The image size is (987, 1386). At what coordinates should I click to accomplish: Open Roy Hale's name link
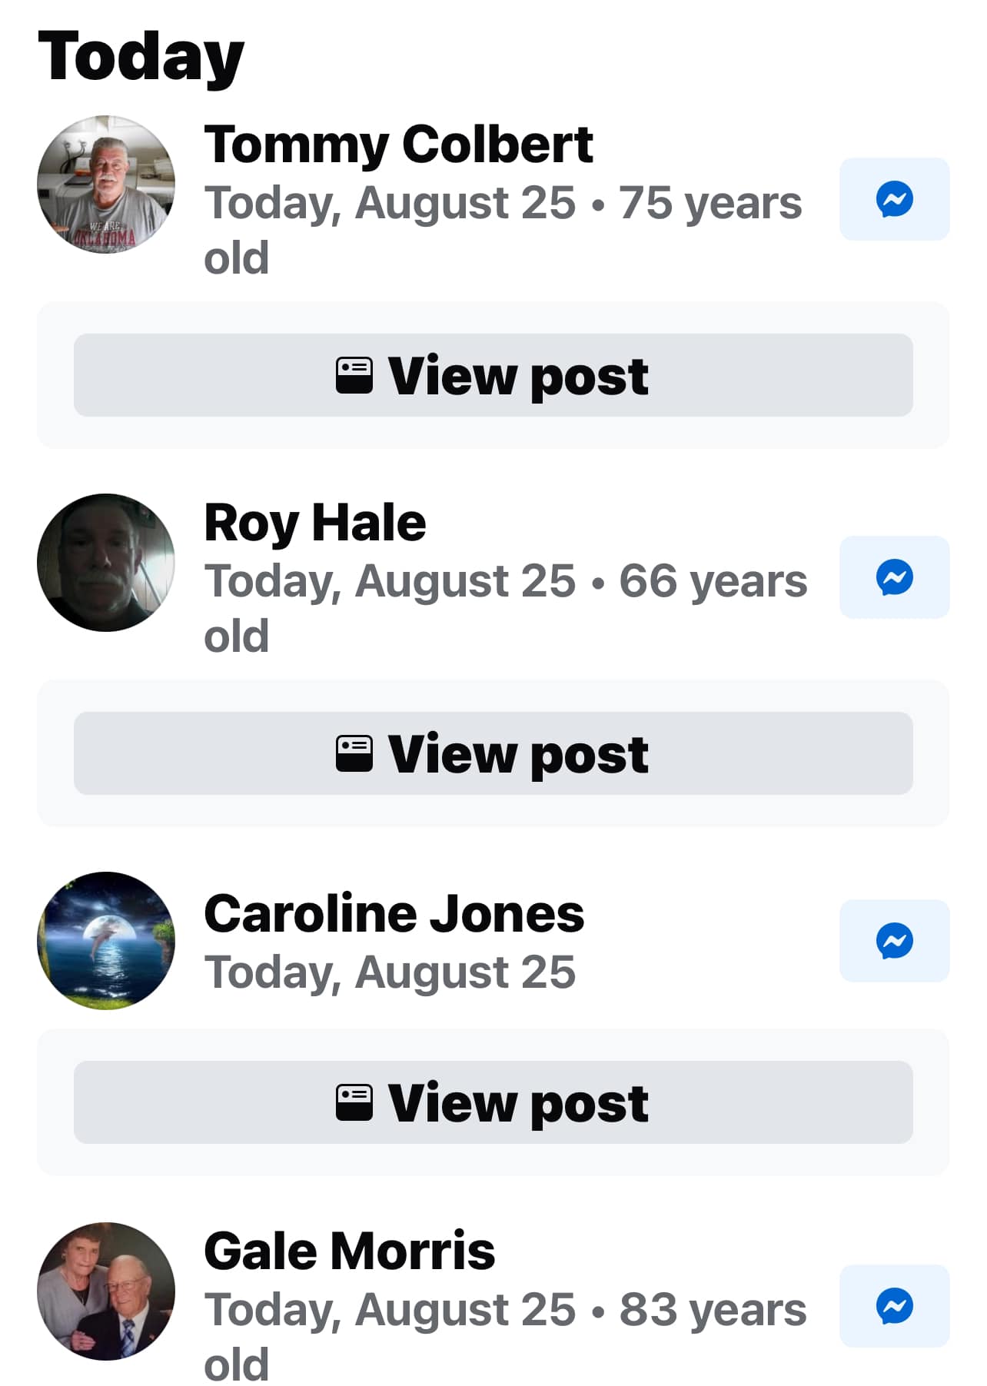(315, 523)
